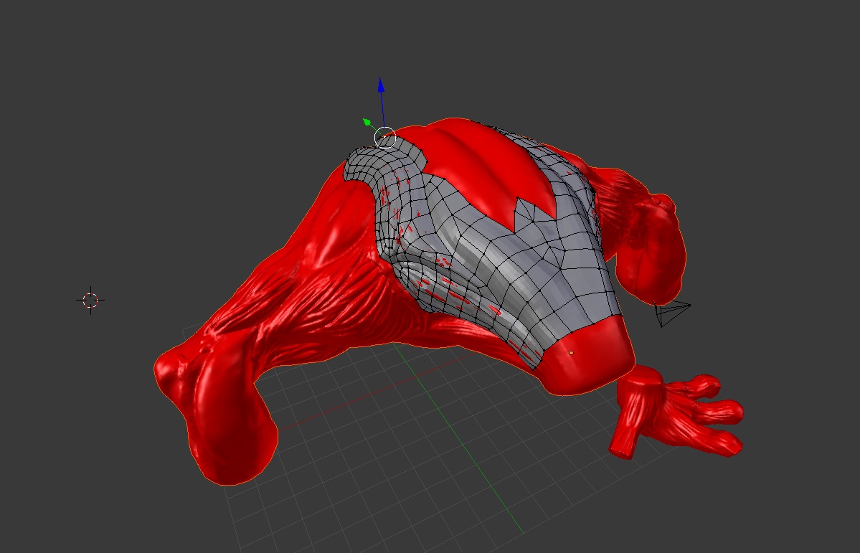Click the green Y-axis gizmo handle
860x553 pixels.
click(367, 122)
